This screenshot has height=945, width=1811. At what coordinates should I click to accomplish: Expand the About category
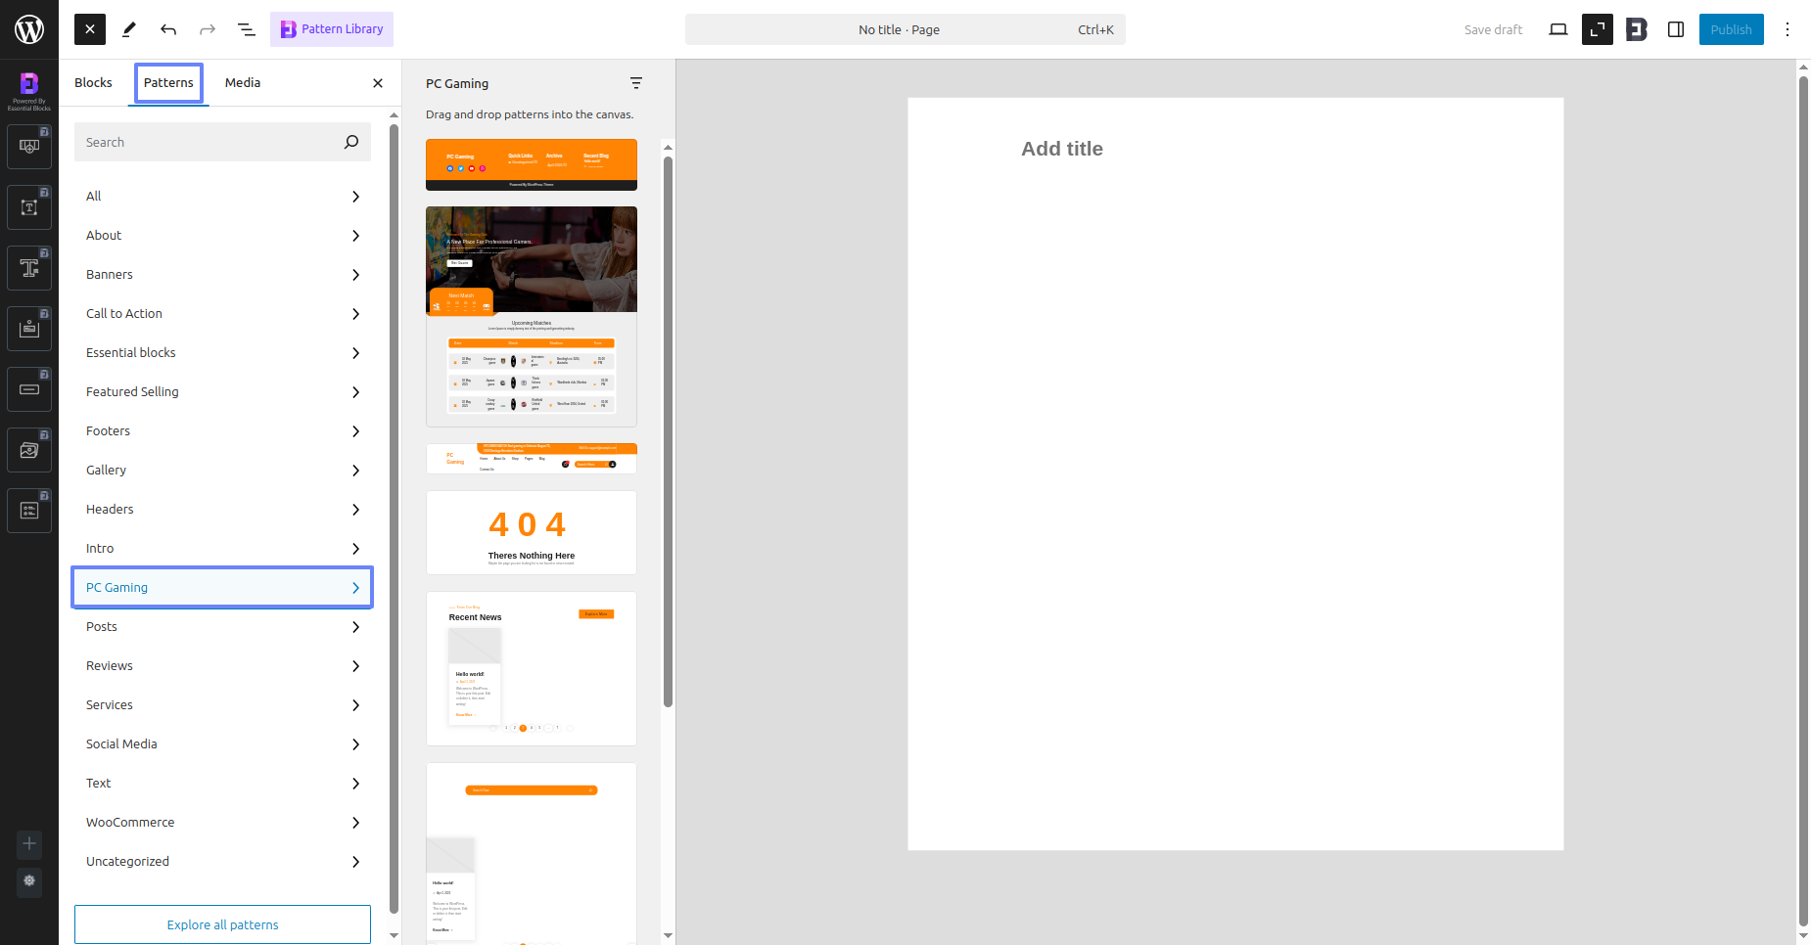click(222, 236)
